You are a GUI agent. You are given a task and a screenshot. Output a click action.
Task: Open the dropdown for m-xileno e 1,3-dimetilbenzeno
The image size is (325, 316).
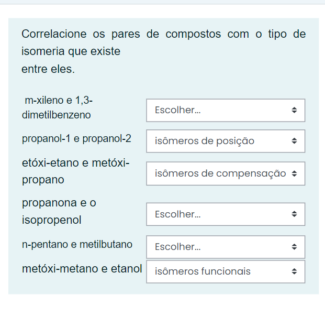[226, 110]
